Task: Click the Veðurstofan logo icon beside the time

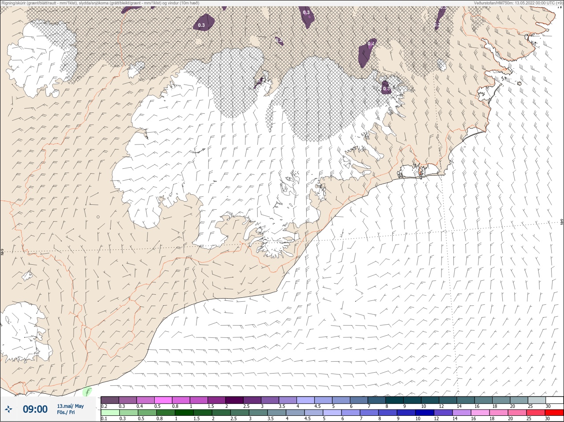Action: 8,409
